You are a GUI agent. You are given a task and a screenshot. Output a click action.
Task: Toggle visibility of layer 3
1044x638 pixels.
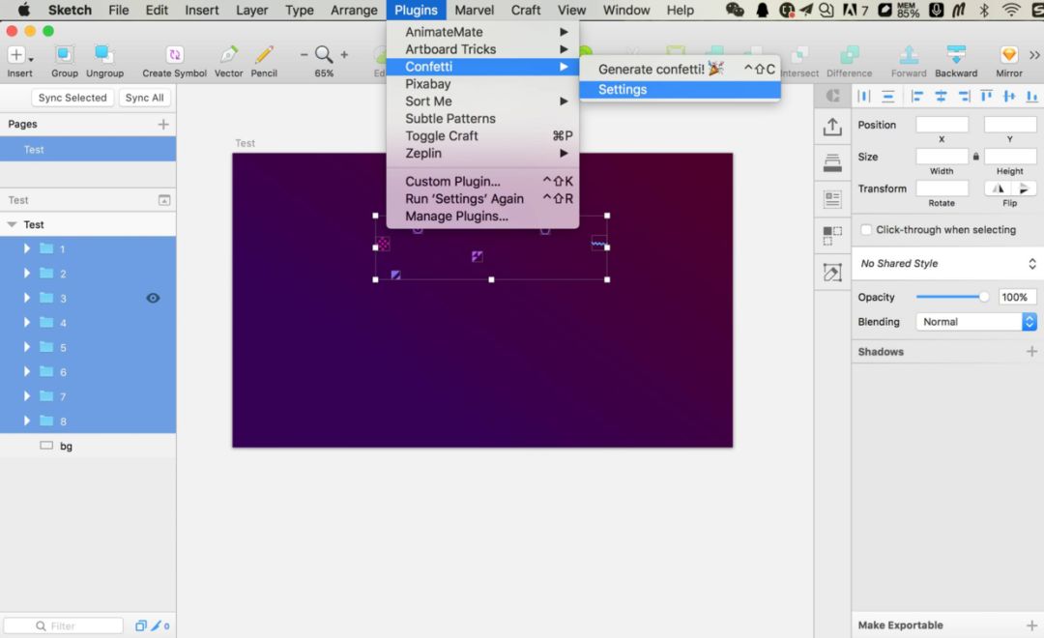point(153,299)
